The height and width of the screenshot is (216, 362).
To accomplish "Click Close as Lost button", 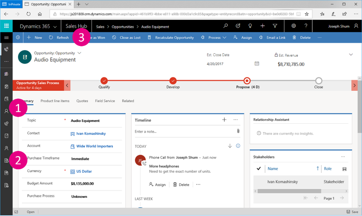I will pyautogui.click(x=127, y=38).
